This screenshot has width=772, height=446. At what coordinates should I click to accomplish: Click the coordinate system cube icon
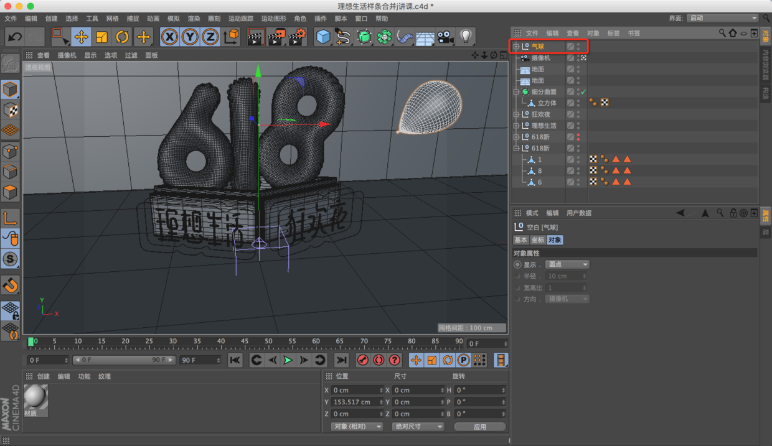[231, 37]
